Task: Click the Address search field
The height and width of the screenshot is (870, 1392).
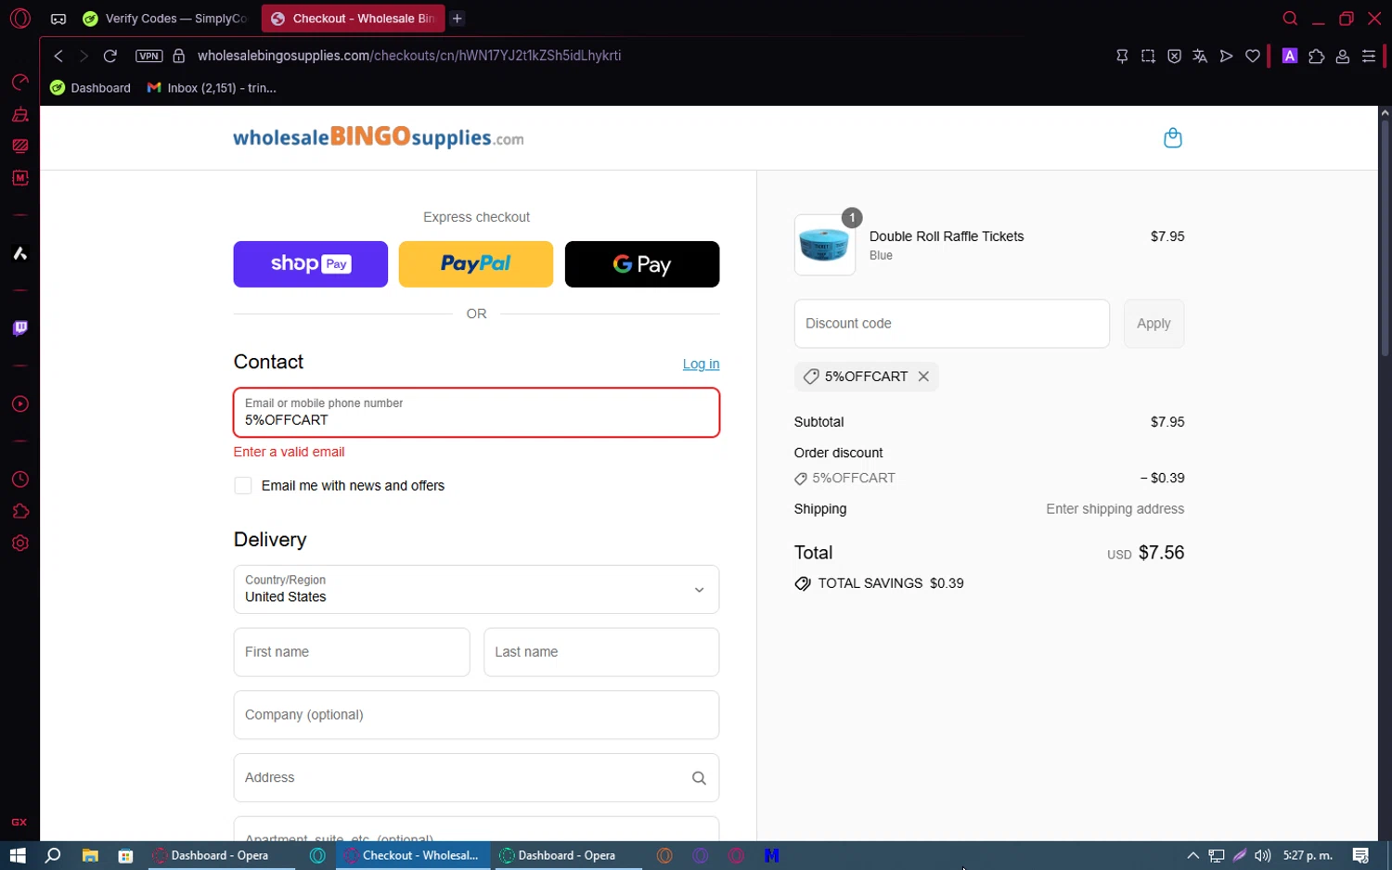Action: pyautogui.click(x=476, y=777)
